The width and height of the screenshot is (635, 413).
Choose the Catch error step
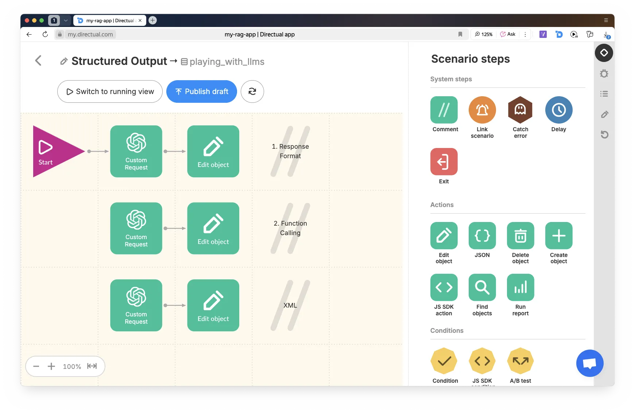tap(520, 110)
